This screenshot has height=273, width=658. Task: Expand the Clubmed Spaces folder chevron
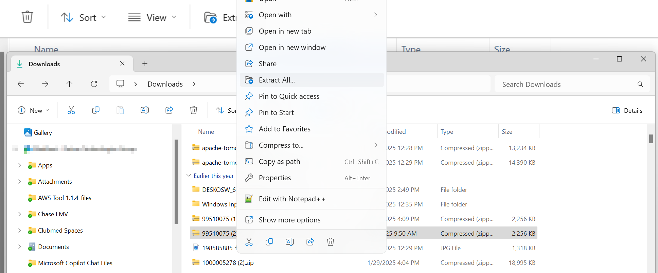tap(20, 230)
